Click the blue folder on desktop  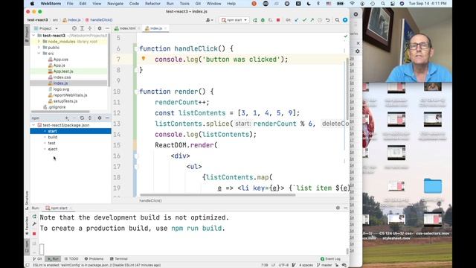pos(433,186)
